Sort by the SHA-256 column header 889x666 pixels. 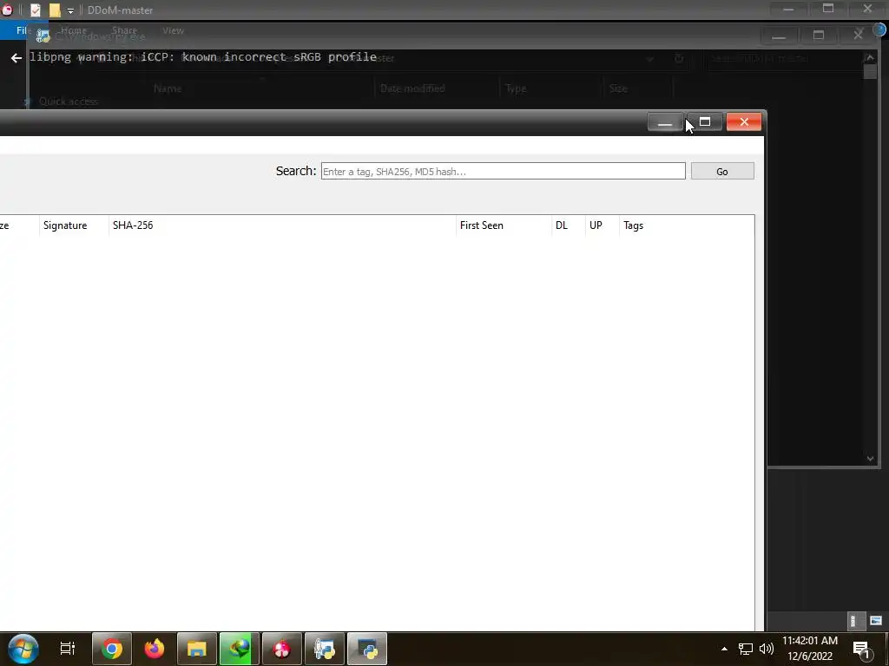click(x=282, y=225)
